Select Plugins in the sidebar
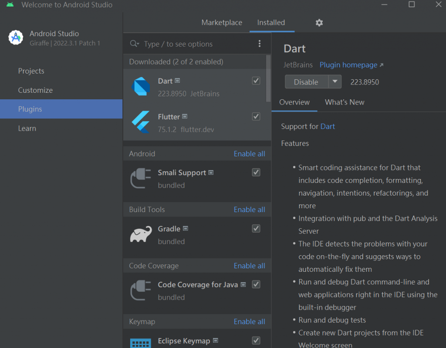Image resolution: width=446 pixels, height=348 pixels. pos(61,109)
